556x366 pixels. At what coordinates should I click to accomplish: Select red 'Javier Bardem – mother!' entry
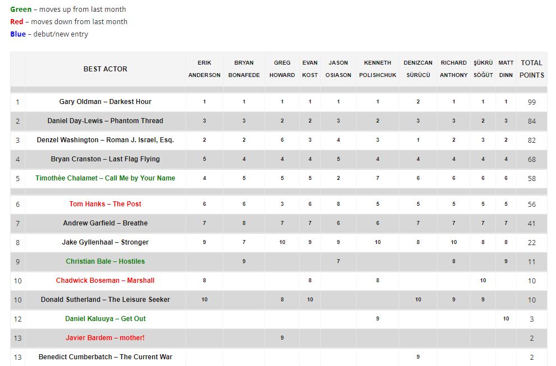point(106,338)
